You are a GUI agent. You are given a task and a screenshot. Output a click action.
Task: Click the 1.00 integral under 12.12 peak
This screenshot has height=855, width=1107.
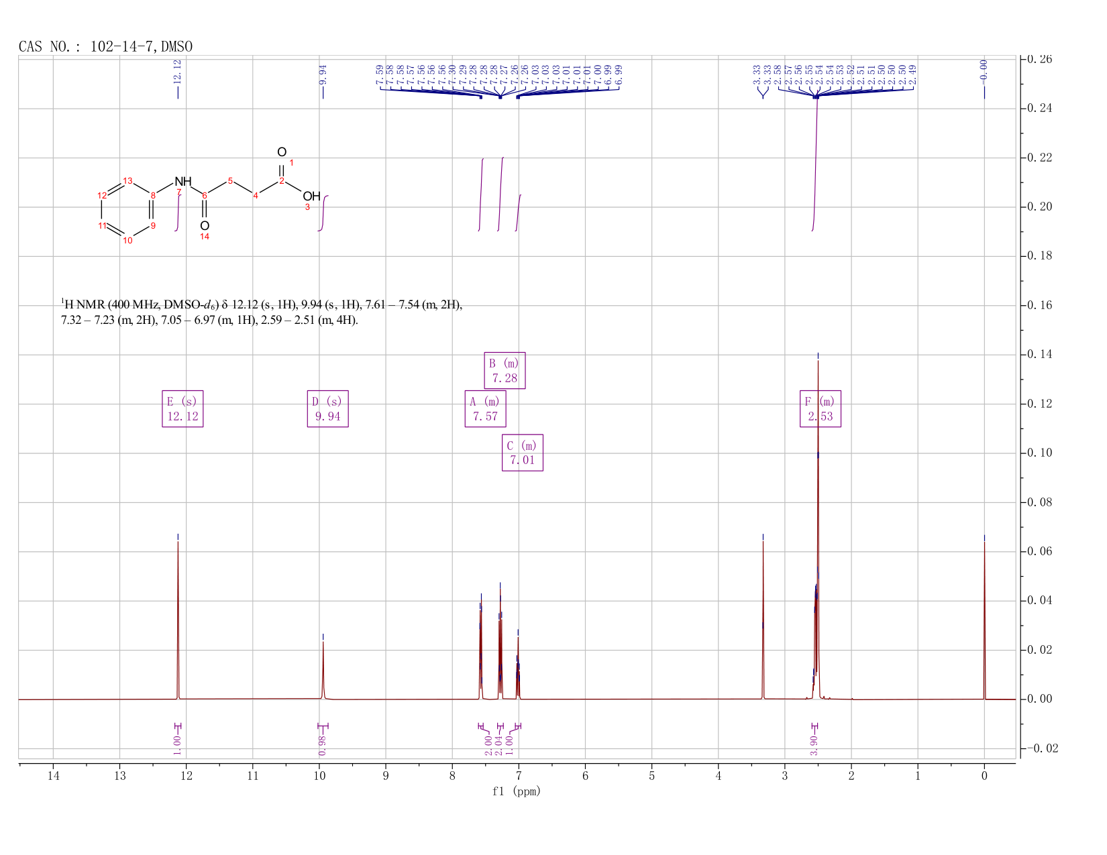(x=178, y=745)
